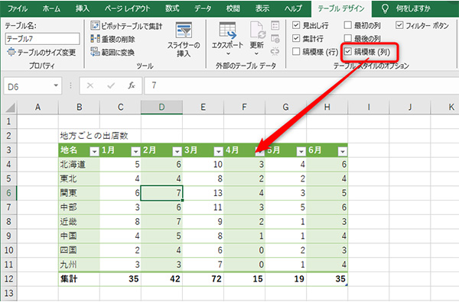This screenshot has height=302, width=459.
Task: Switch to the Page Layout (ページレイアウト) tab
Action: click(x=127, y=8)
